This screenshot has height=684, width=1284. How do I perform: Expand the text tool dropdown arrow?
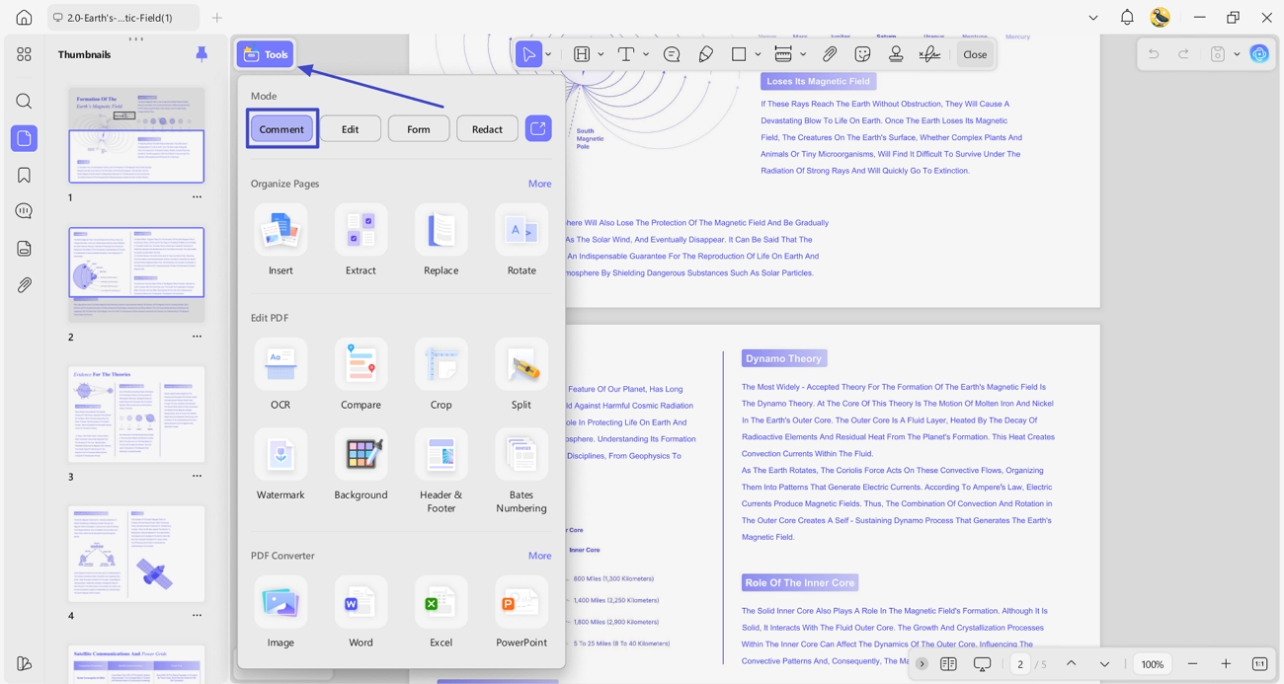tap(646, 55)
